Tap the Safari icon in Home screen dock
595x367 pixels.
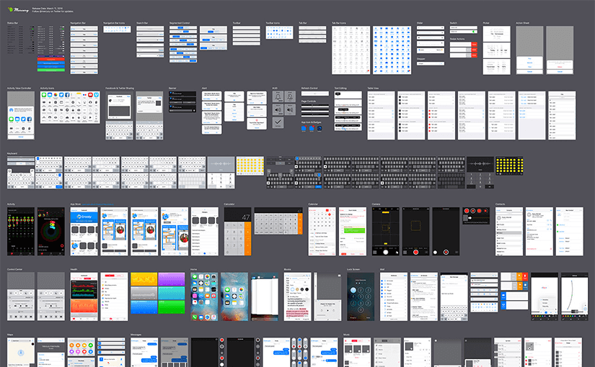(x=208, y=317)
